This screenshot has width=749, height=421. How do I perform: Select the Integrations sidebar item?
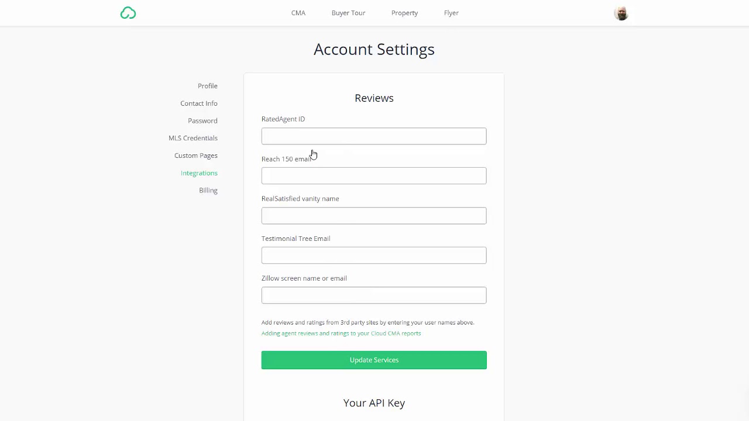pyautogui.click(x=199, y=173)
